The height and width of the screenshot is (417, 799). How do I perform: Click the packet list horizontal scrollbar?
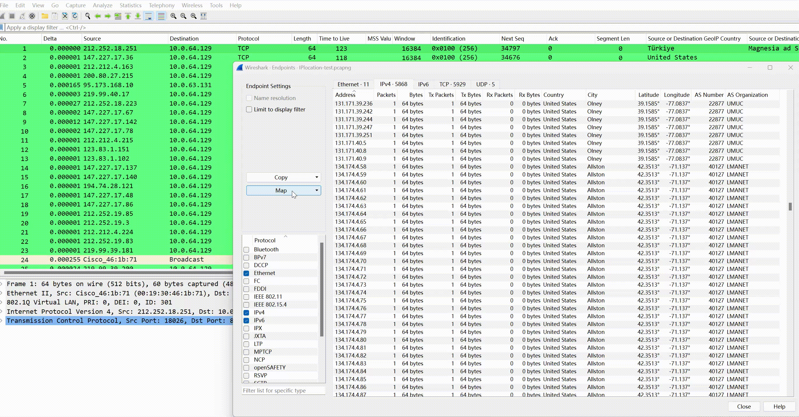click(x=118, y=273)
